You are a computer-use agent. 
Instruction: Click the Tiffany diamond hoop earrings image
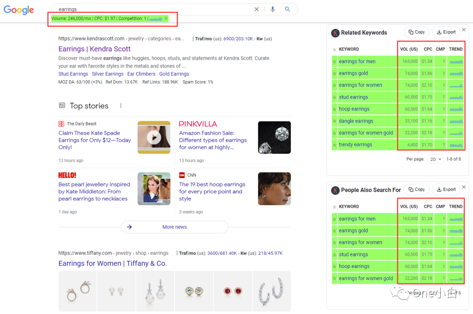(x=272, y=291)
